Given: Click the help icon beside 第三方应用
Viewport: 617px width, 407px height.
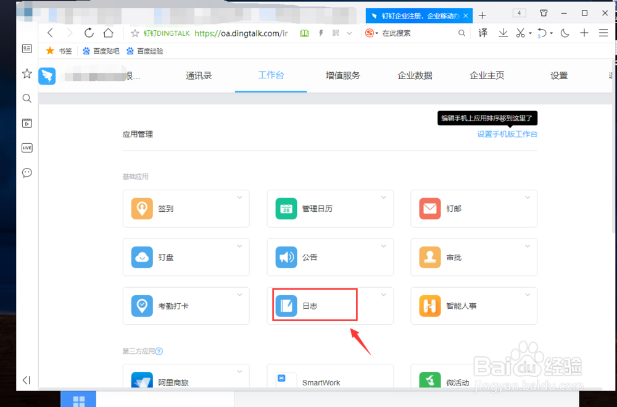Looking at the screenshot, I should tap(159, 351).
